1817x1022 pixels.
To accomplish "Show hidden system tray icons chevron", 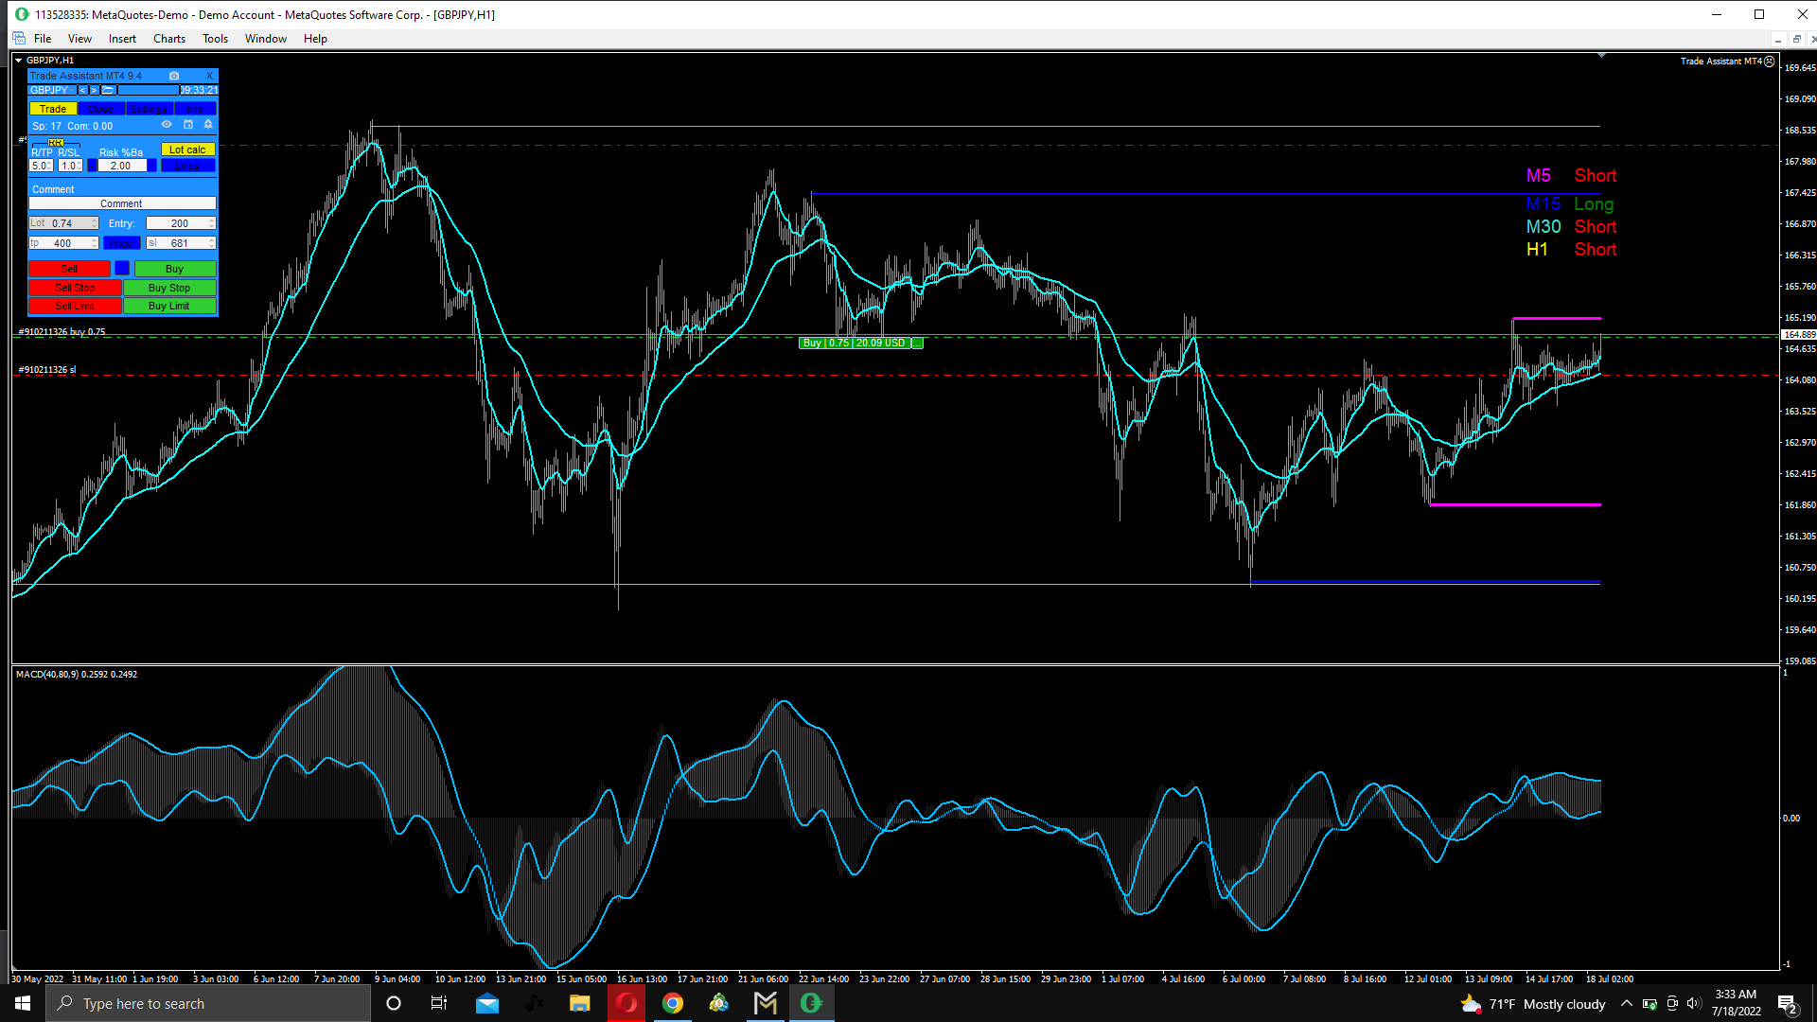I will coord(1626,1004).
